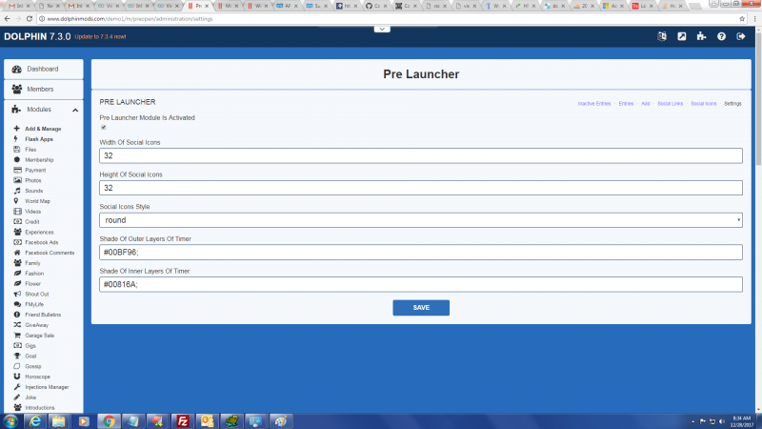Viewport: 762px width, 429px height.
Task: Open the Social Links tab link
Action: (x=671, y=104)
